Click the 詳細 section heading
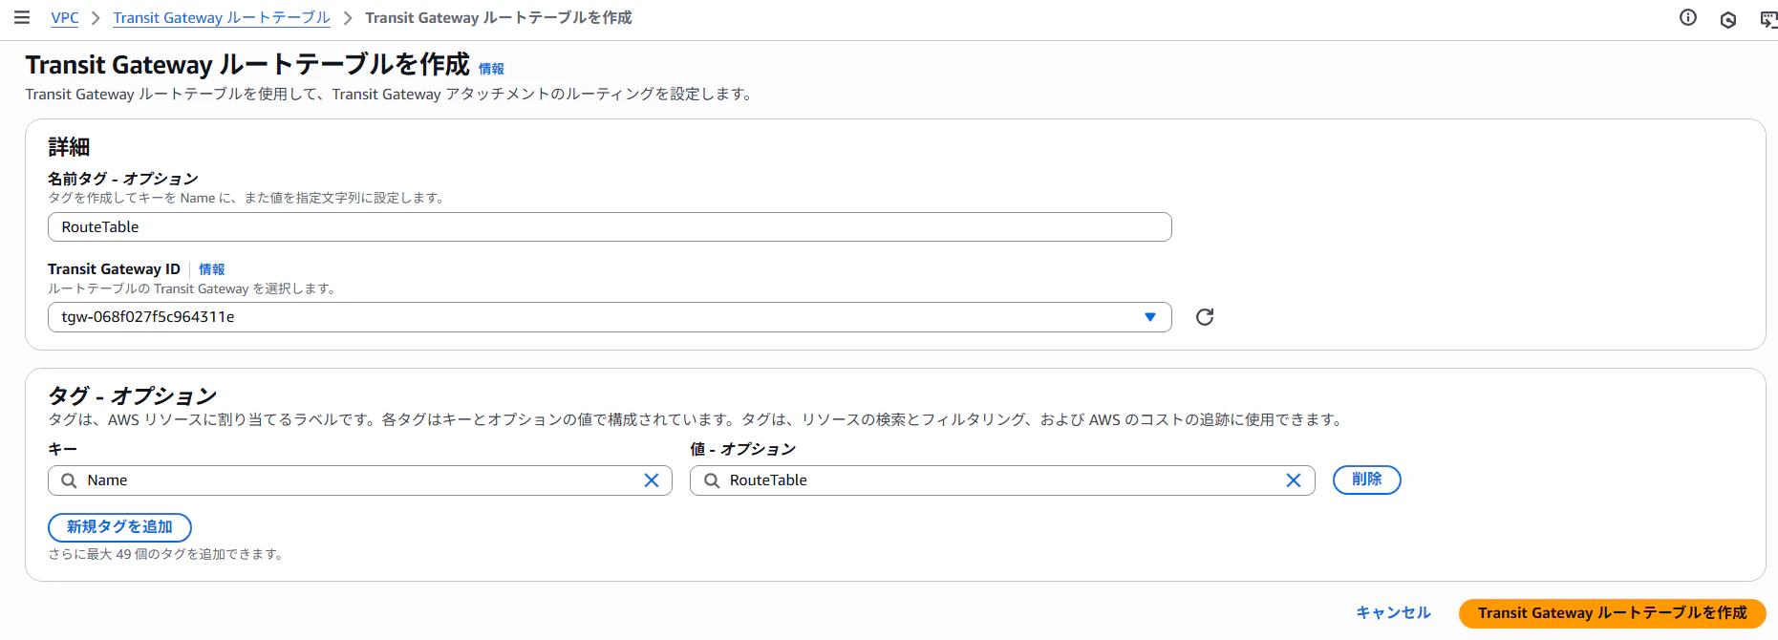This screenshot has width=1778, height=640. (x=69, y=147)
